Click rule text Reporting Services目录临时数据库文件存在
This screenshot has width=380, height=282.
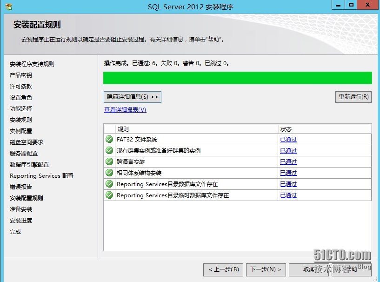coord(173,195)
